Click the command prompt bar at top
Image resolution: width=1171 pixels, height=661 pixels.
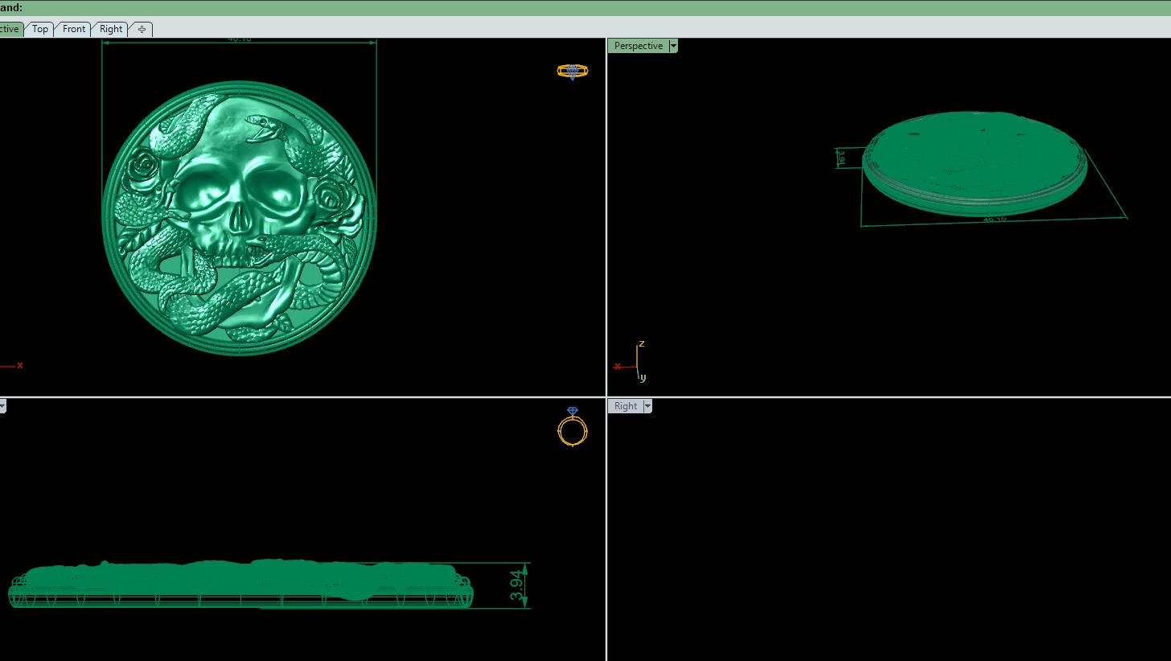[x=585, y=7]
